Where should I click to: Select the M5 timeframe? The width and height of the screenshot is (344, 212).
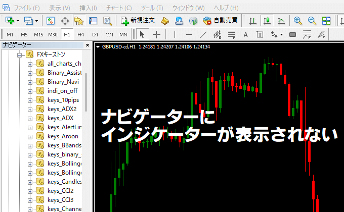(x=24, y=35)
